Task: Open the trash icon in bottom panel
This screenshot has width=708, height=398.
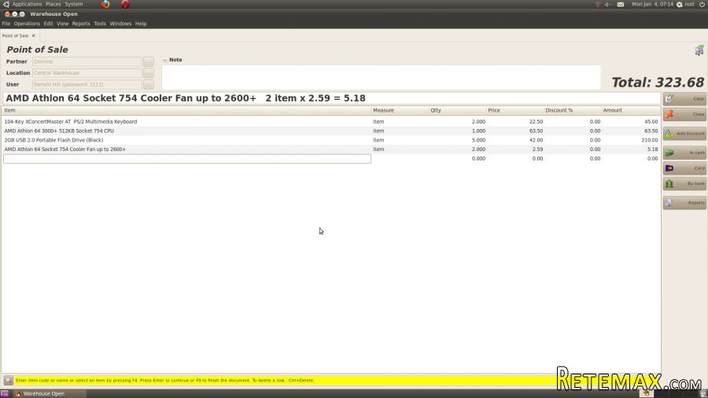Action: tap(703, 394)
